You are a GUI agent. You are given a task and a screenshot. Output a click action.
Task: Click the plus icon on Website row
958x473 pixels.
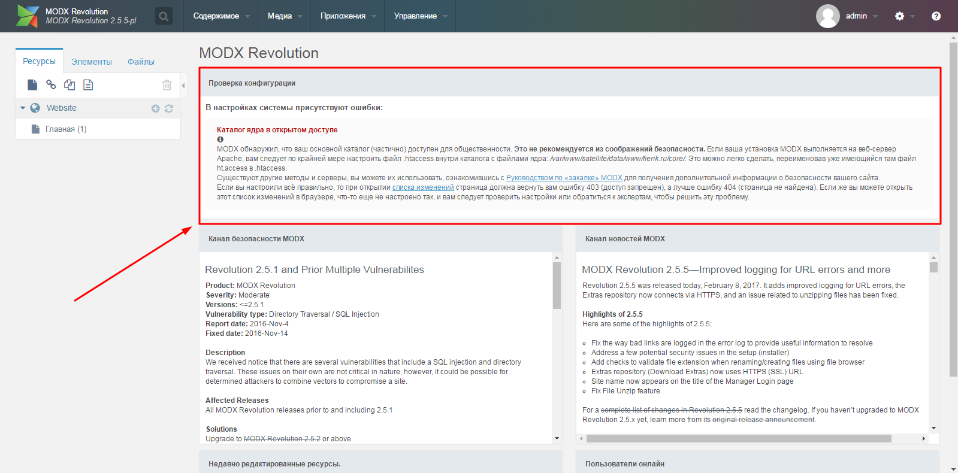[x=155, y=108]
